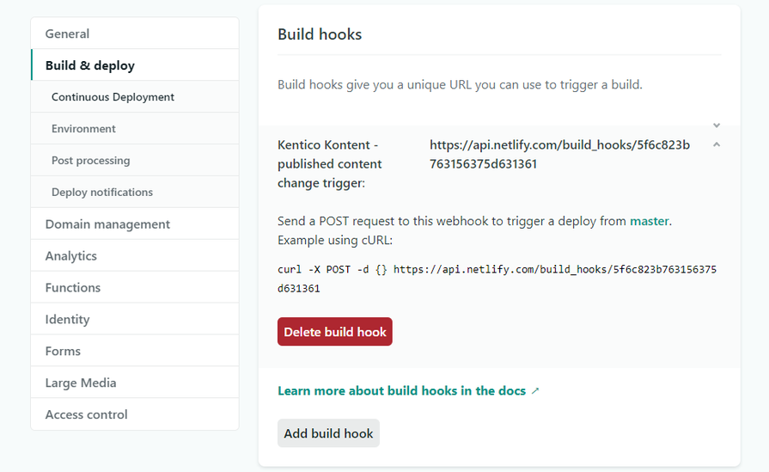Open the Forms settings section

click(63, 352)
